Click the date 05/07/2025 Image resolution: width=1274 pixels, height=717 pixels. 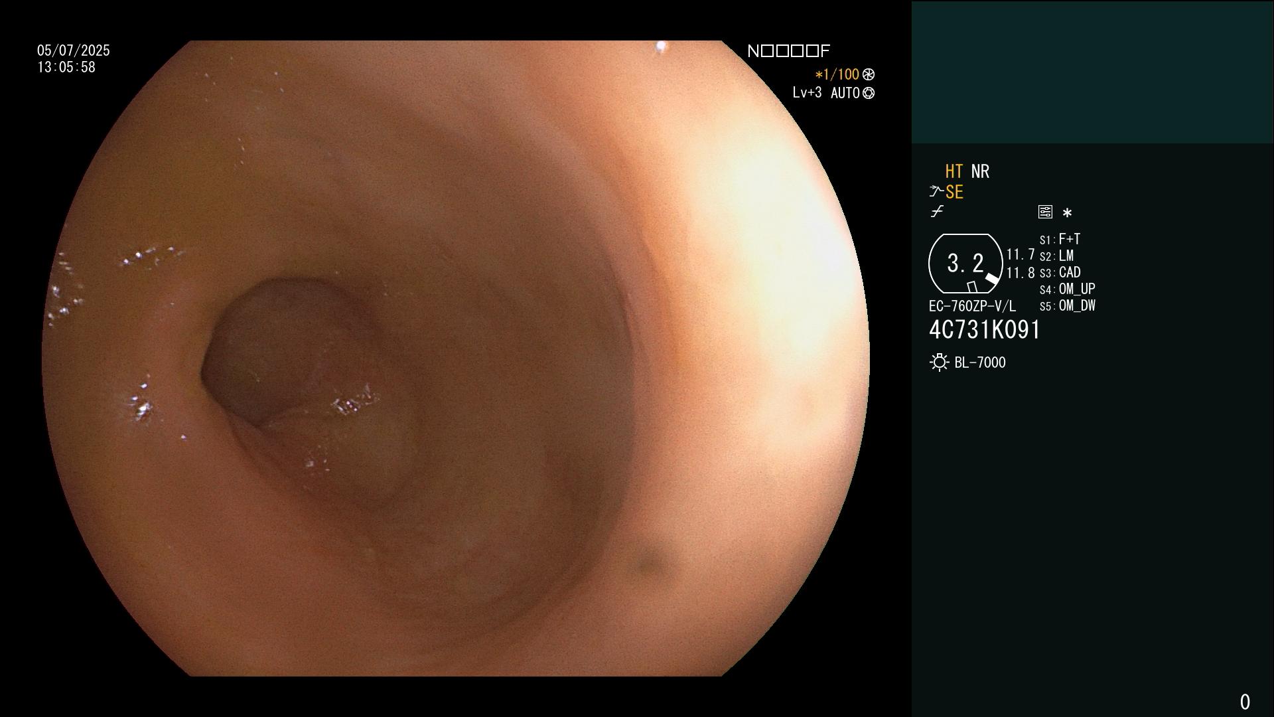(74, 50)
